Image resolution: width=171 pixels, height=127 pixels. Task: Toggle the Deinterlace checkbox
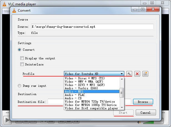pyautogui.click(x=22, y=64)
